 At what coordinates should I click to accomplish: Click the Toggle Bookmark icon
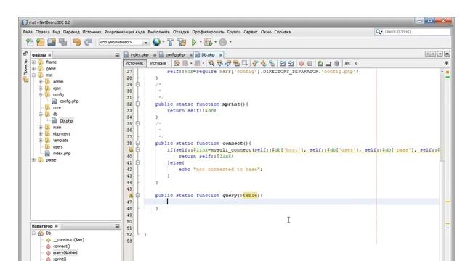coord(272,63)
